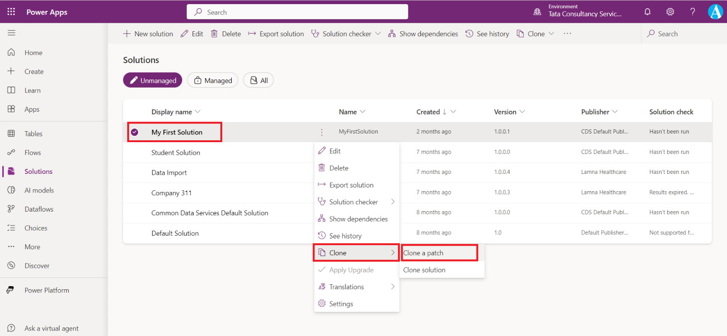The image size is (727, 336).
Task: Click New solution button
Action: (x=148, y=34)
